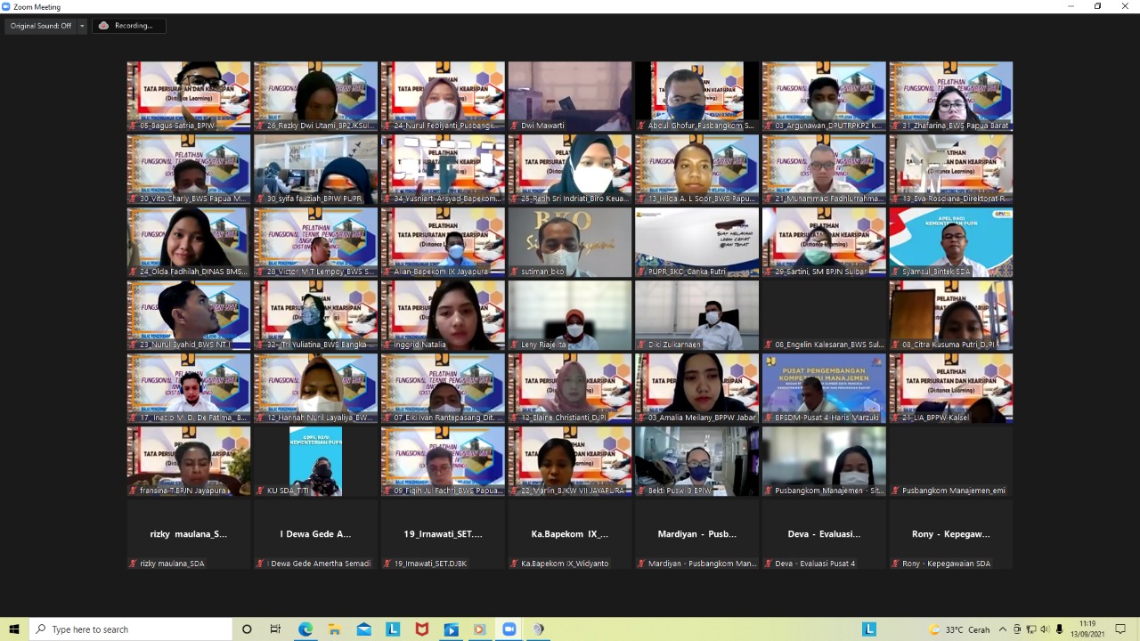
Task: Open Task View from the taskbar
Action: pos(276,629)
